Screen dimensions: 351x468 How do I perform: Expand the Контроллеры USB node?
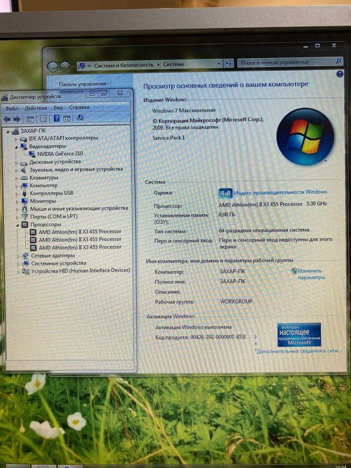click(x=17, y=194)
